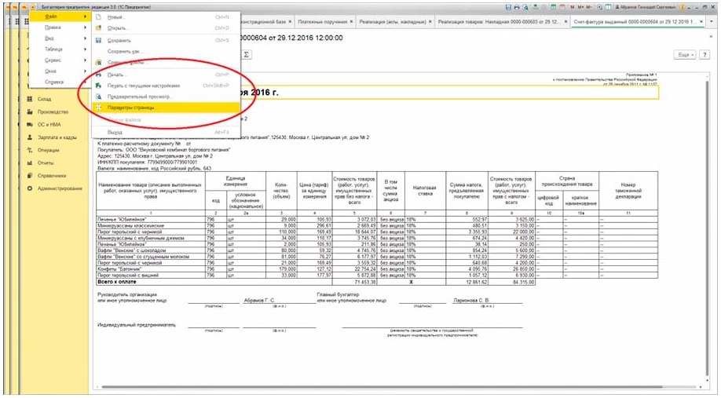Click signature name Ларионова С. В.

471,300
